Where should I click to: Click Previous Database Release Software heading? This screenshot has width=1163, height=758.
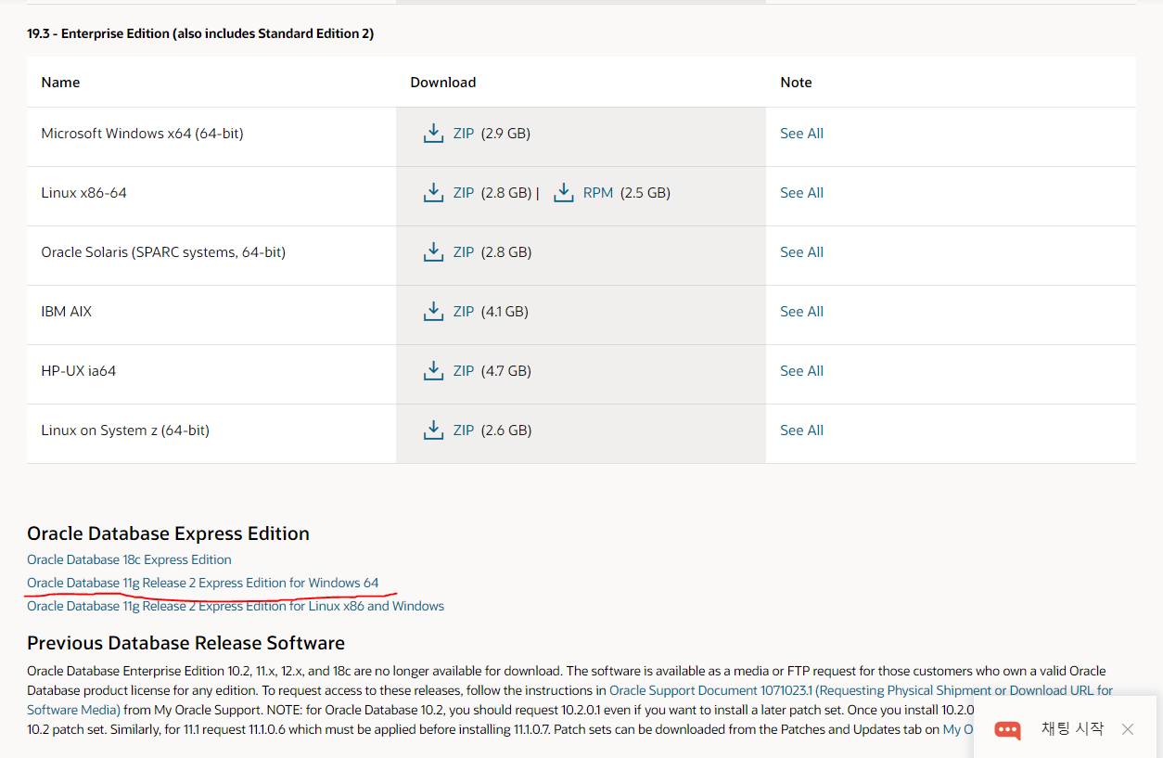pos(185,643)
